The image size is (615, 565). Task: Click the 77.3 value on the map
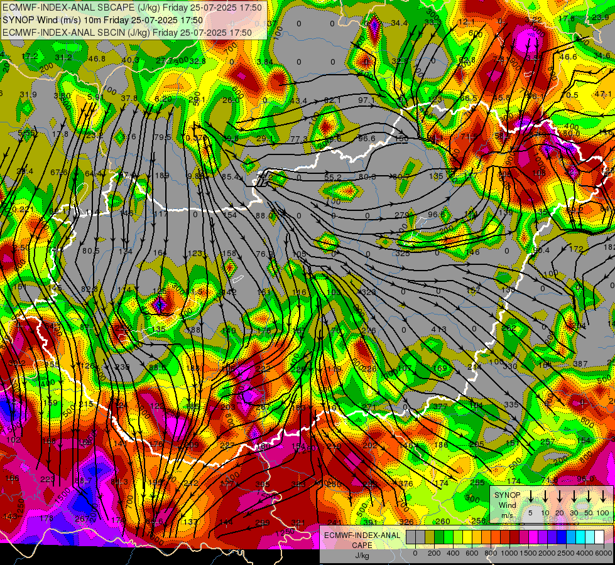click(x=299, y=139)
